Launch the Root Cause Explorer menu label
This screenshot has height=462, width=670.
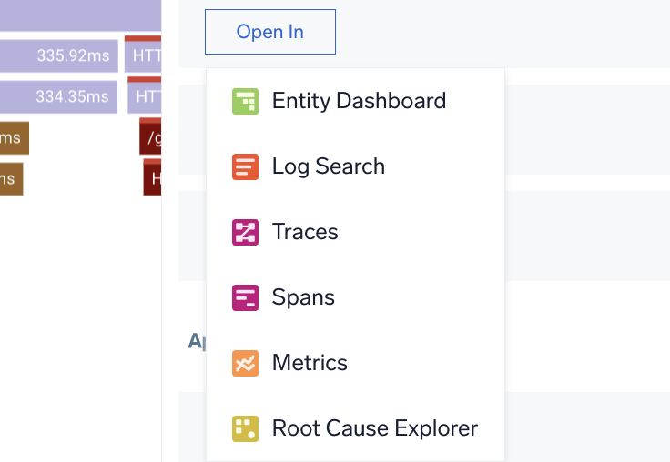374,428
